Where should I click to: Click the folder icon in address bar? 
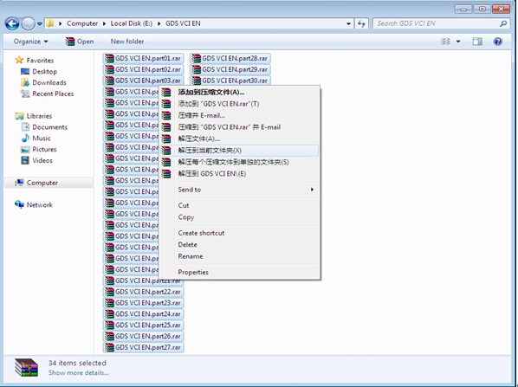[50, 23]
